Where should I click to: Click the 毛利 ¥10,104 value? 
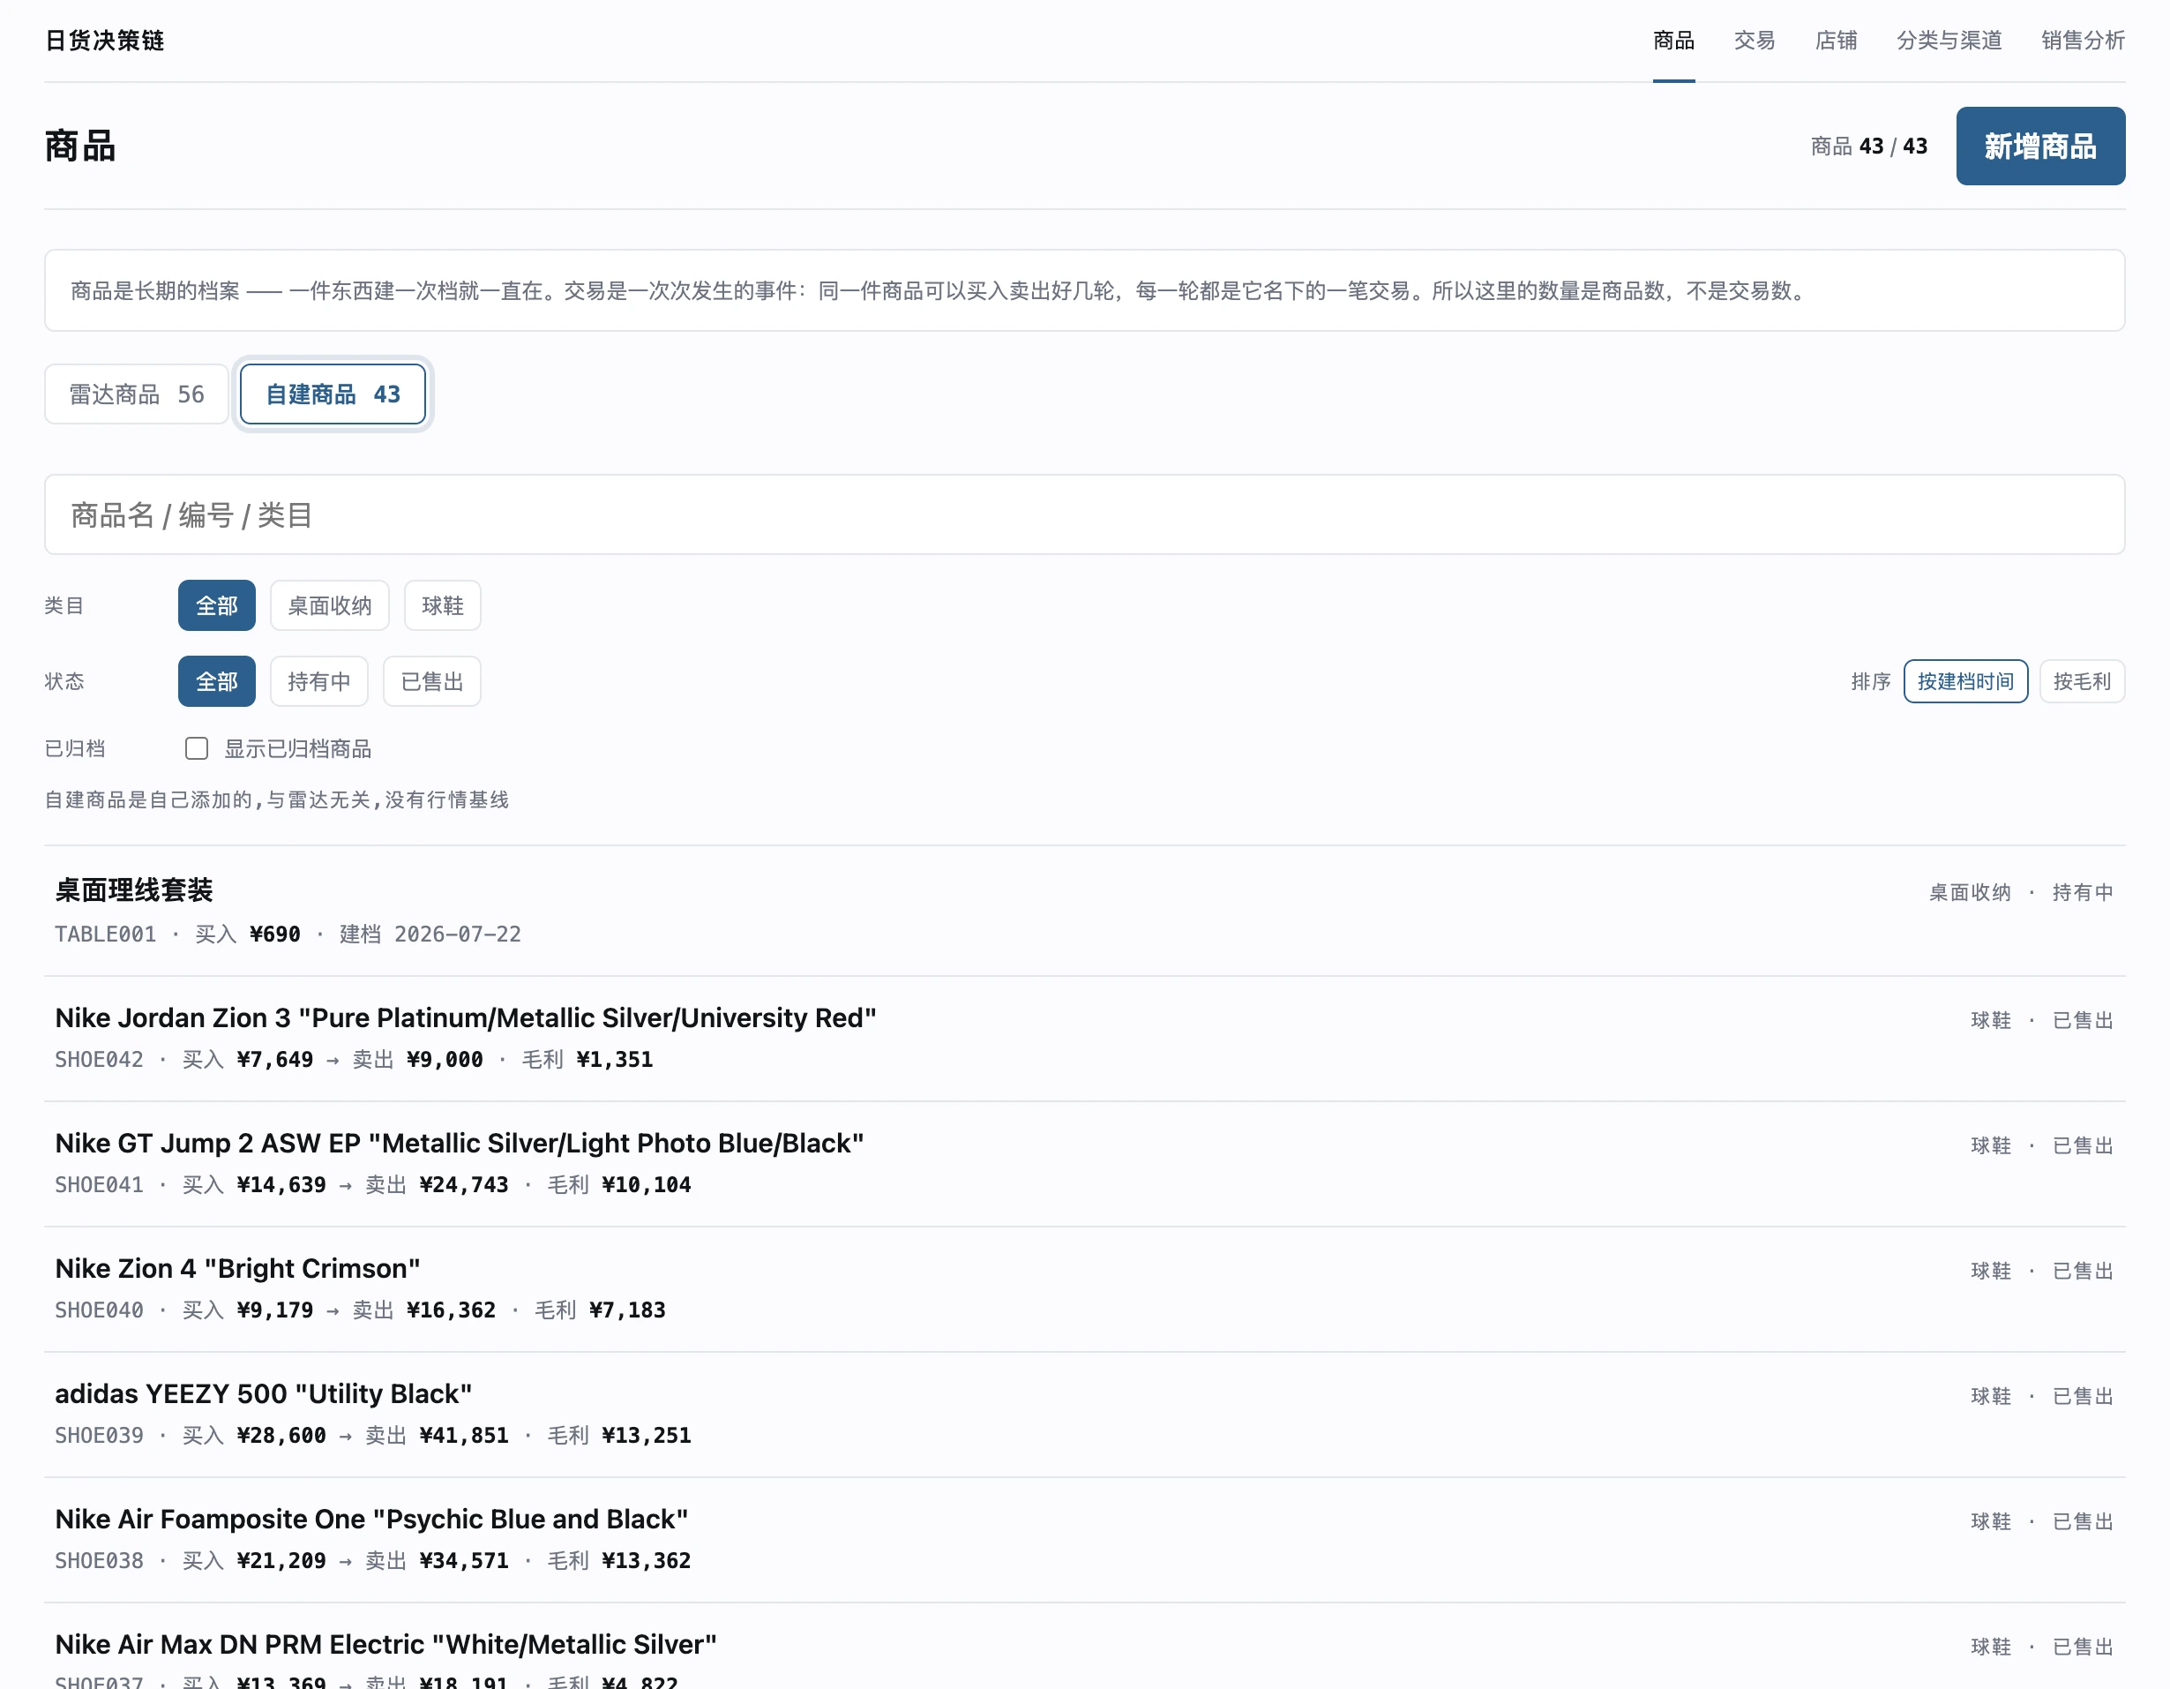click(x=619, y=1185)
